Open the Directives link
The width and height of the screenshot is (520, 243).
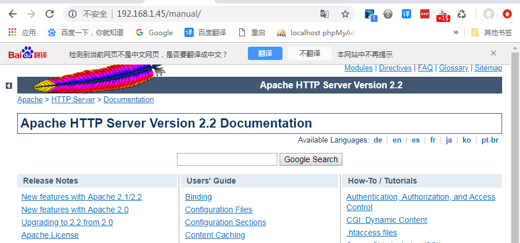[395, 68]
